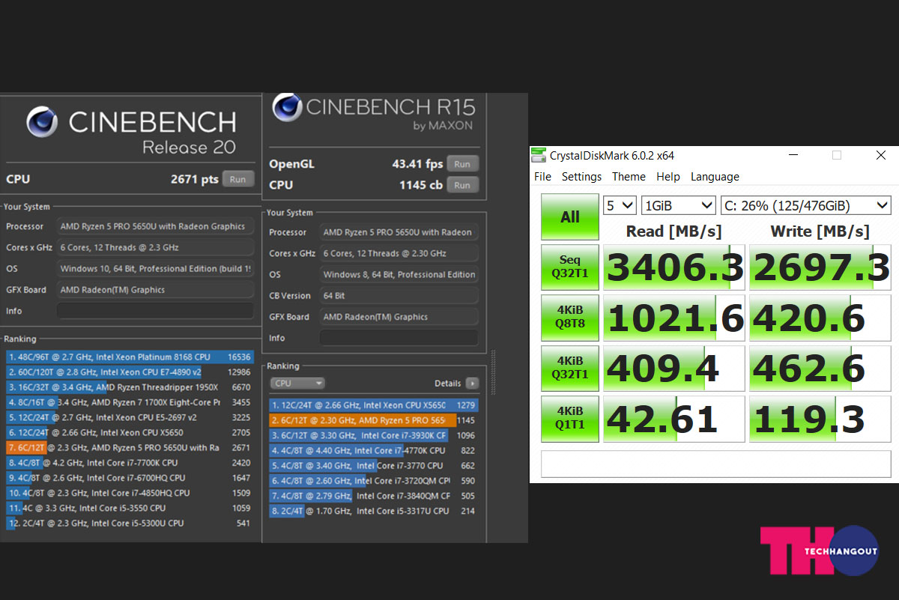Click the 4KiB Q1T1 write result 119.3
This screenshot has height=600, width=899.
[820, 419]
